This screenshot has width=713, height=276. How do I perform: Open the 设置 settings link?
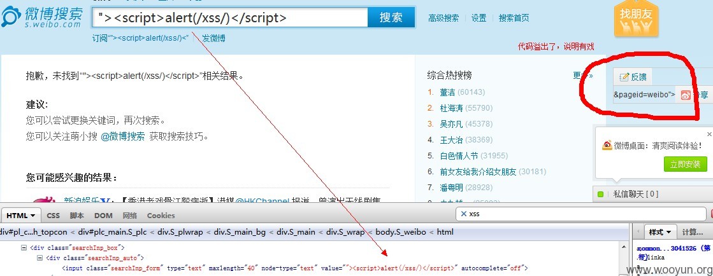[x=479, y=18]
